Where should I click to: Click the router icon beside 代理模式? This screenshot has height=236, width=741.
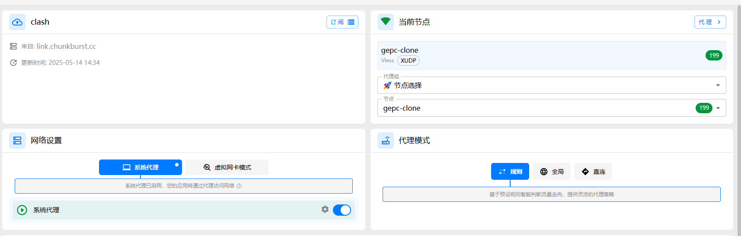click(386, 140)
